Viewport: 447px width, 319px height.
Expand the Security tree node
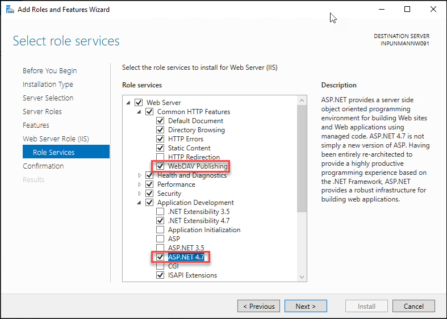[140, 194]
